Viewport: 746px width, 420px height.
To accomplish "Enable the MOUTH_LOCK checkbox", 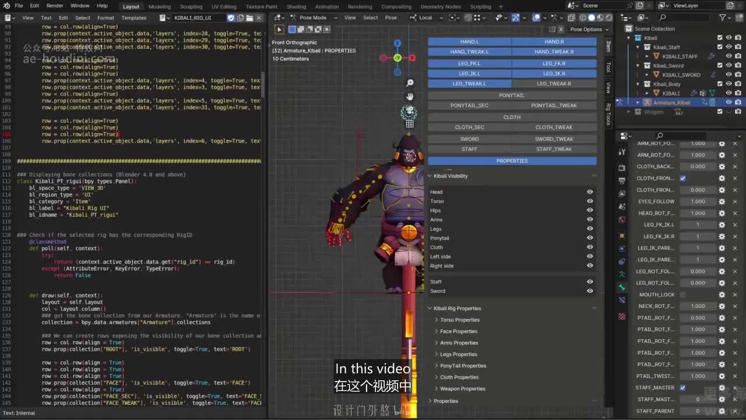I will point(682,295).
